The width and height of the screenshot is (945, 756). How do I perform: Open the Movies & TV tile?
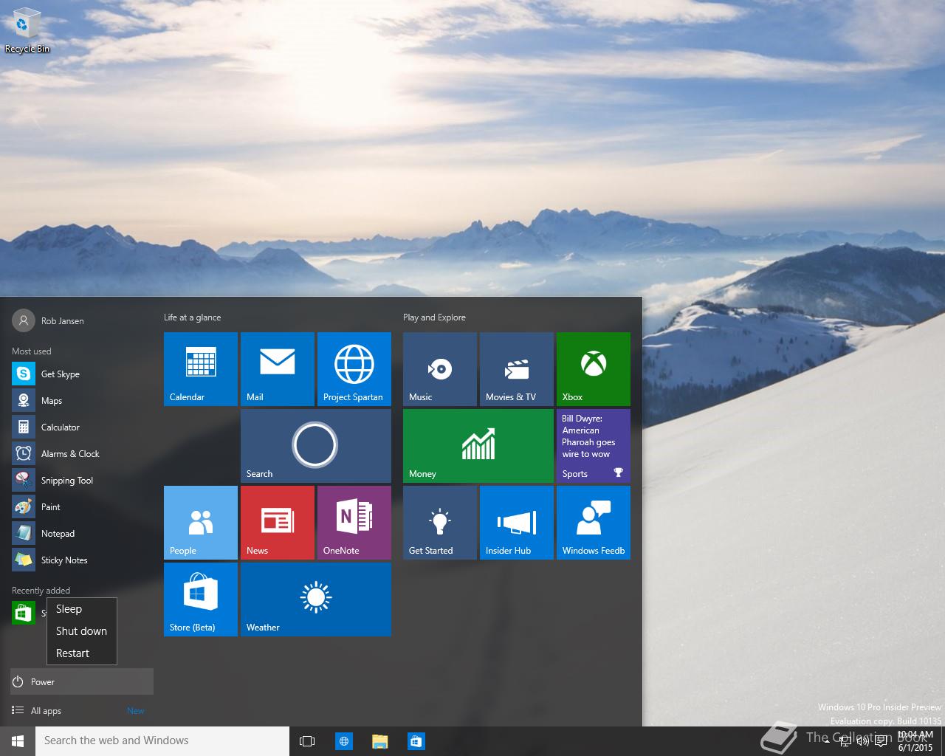[517, 369]
